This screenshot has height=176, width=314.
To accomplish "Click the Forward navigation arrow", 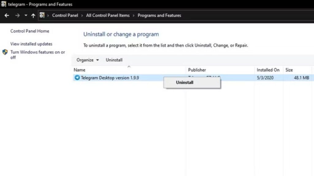I will 17,16.
